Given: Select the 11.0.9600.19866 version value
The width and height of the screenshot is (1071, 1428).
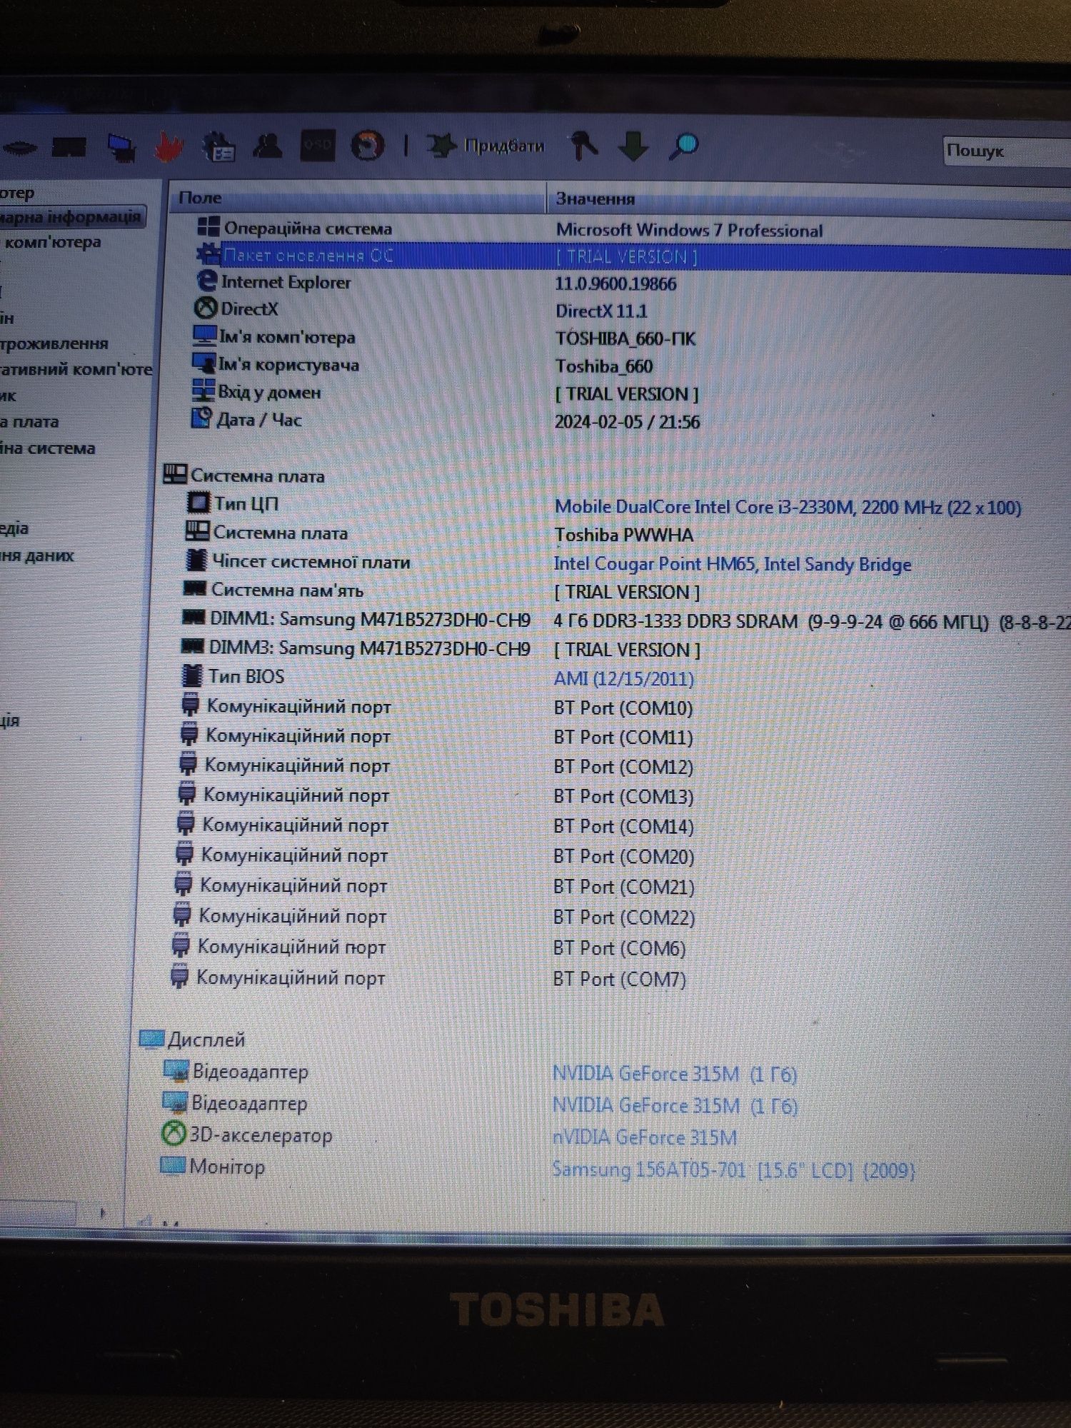Looking at the screenshot, I should (615, 284).
